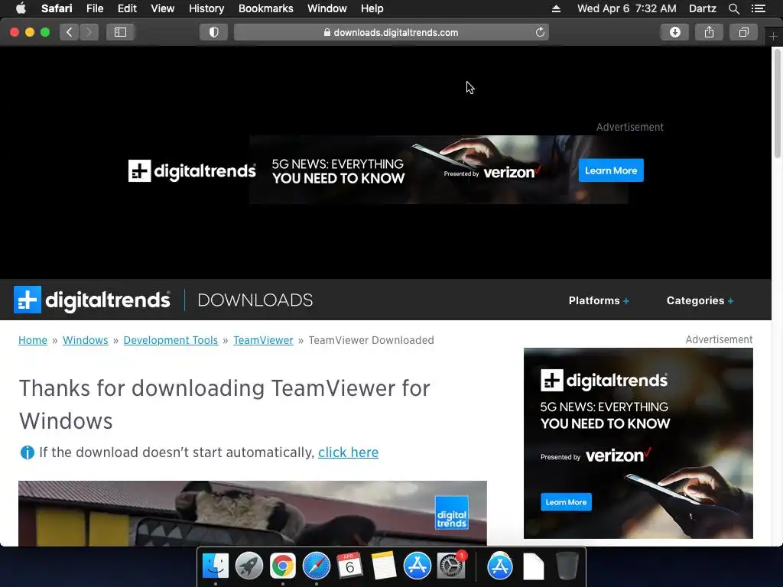This screenshot has height=587, width=783.
Task: Click the info icon beside download notice
Action: point(27,452)
